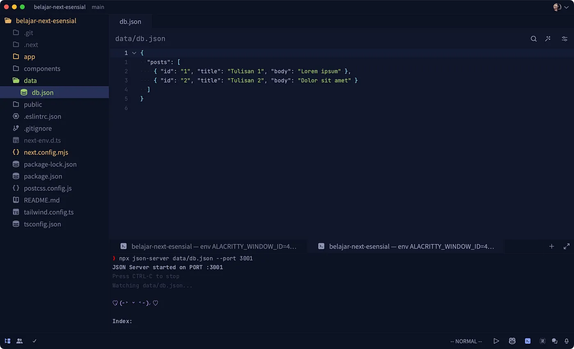Open the editor controls filter icon
This screenshot has width=574, height=349.
564,39
